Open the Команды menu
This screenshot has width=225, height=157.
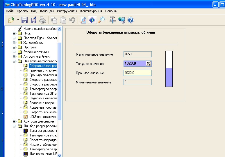[x=47, y=11]
